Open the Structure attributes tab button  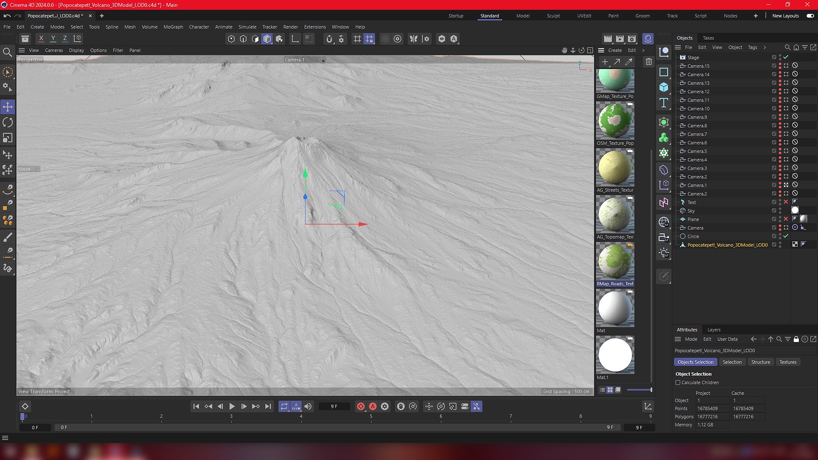pos(760,362)
